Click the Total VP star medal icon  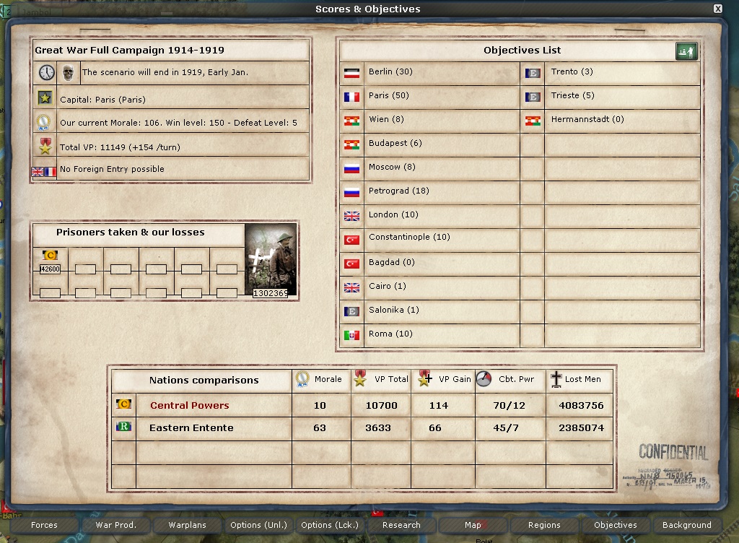[45, 147]
